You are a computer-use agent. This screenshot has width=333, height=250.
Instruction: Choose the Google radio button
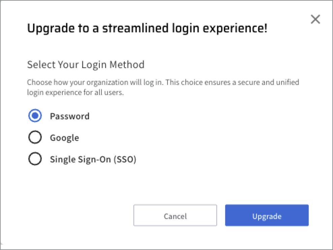coord(35,137)
